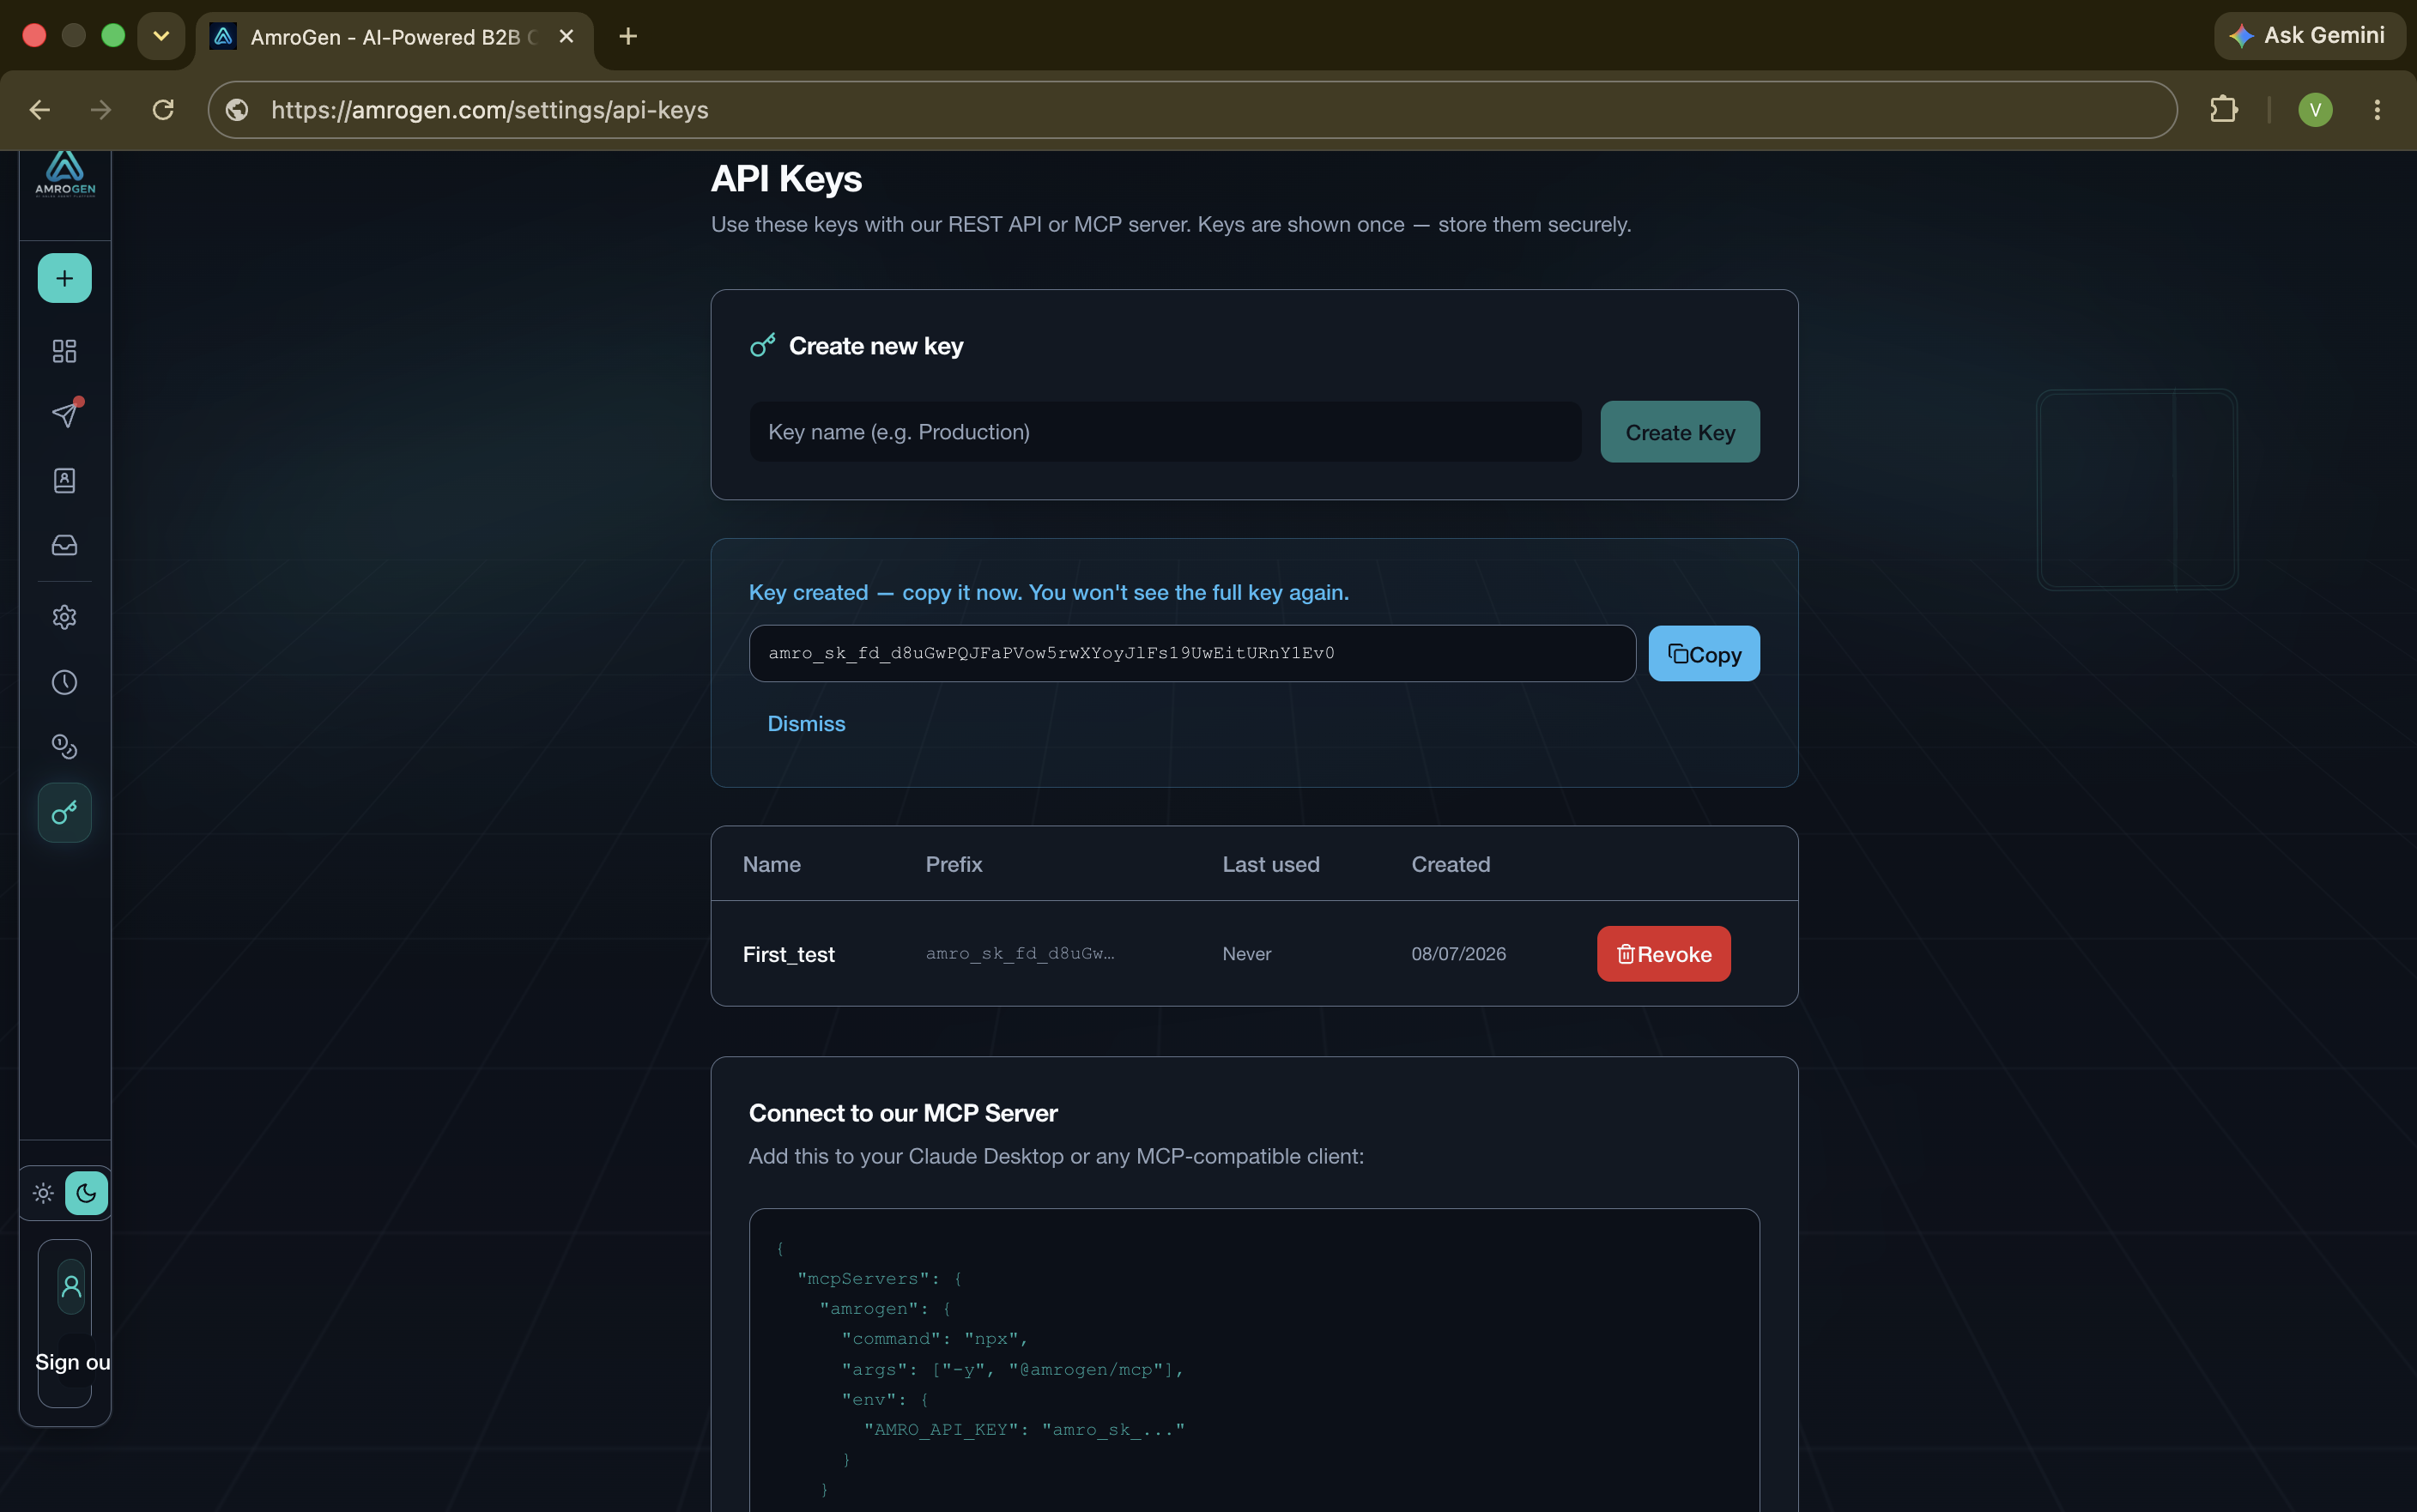The height and width of the screenshot is (1512, 2417).
Task: Open the Chrome three-dot menu
Action: tap(2377, 110)
